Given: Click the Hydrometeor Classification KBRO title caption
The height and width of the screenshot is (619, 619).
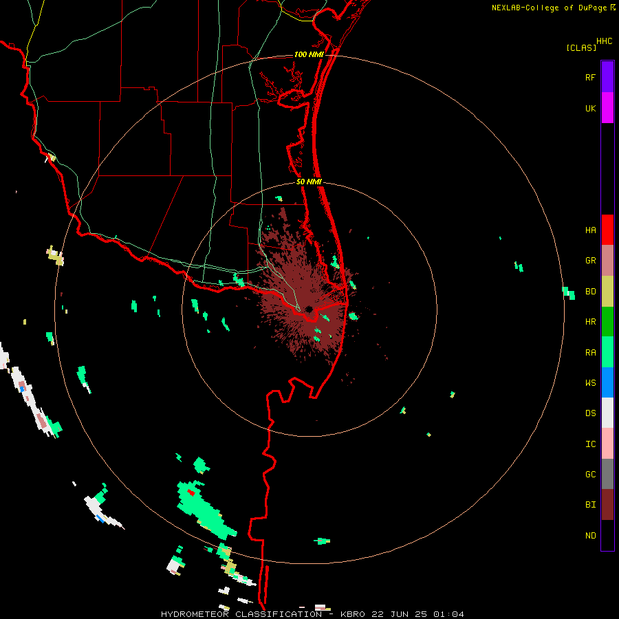Looking at the screenshot, I should tap(312, 614).
